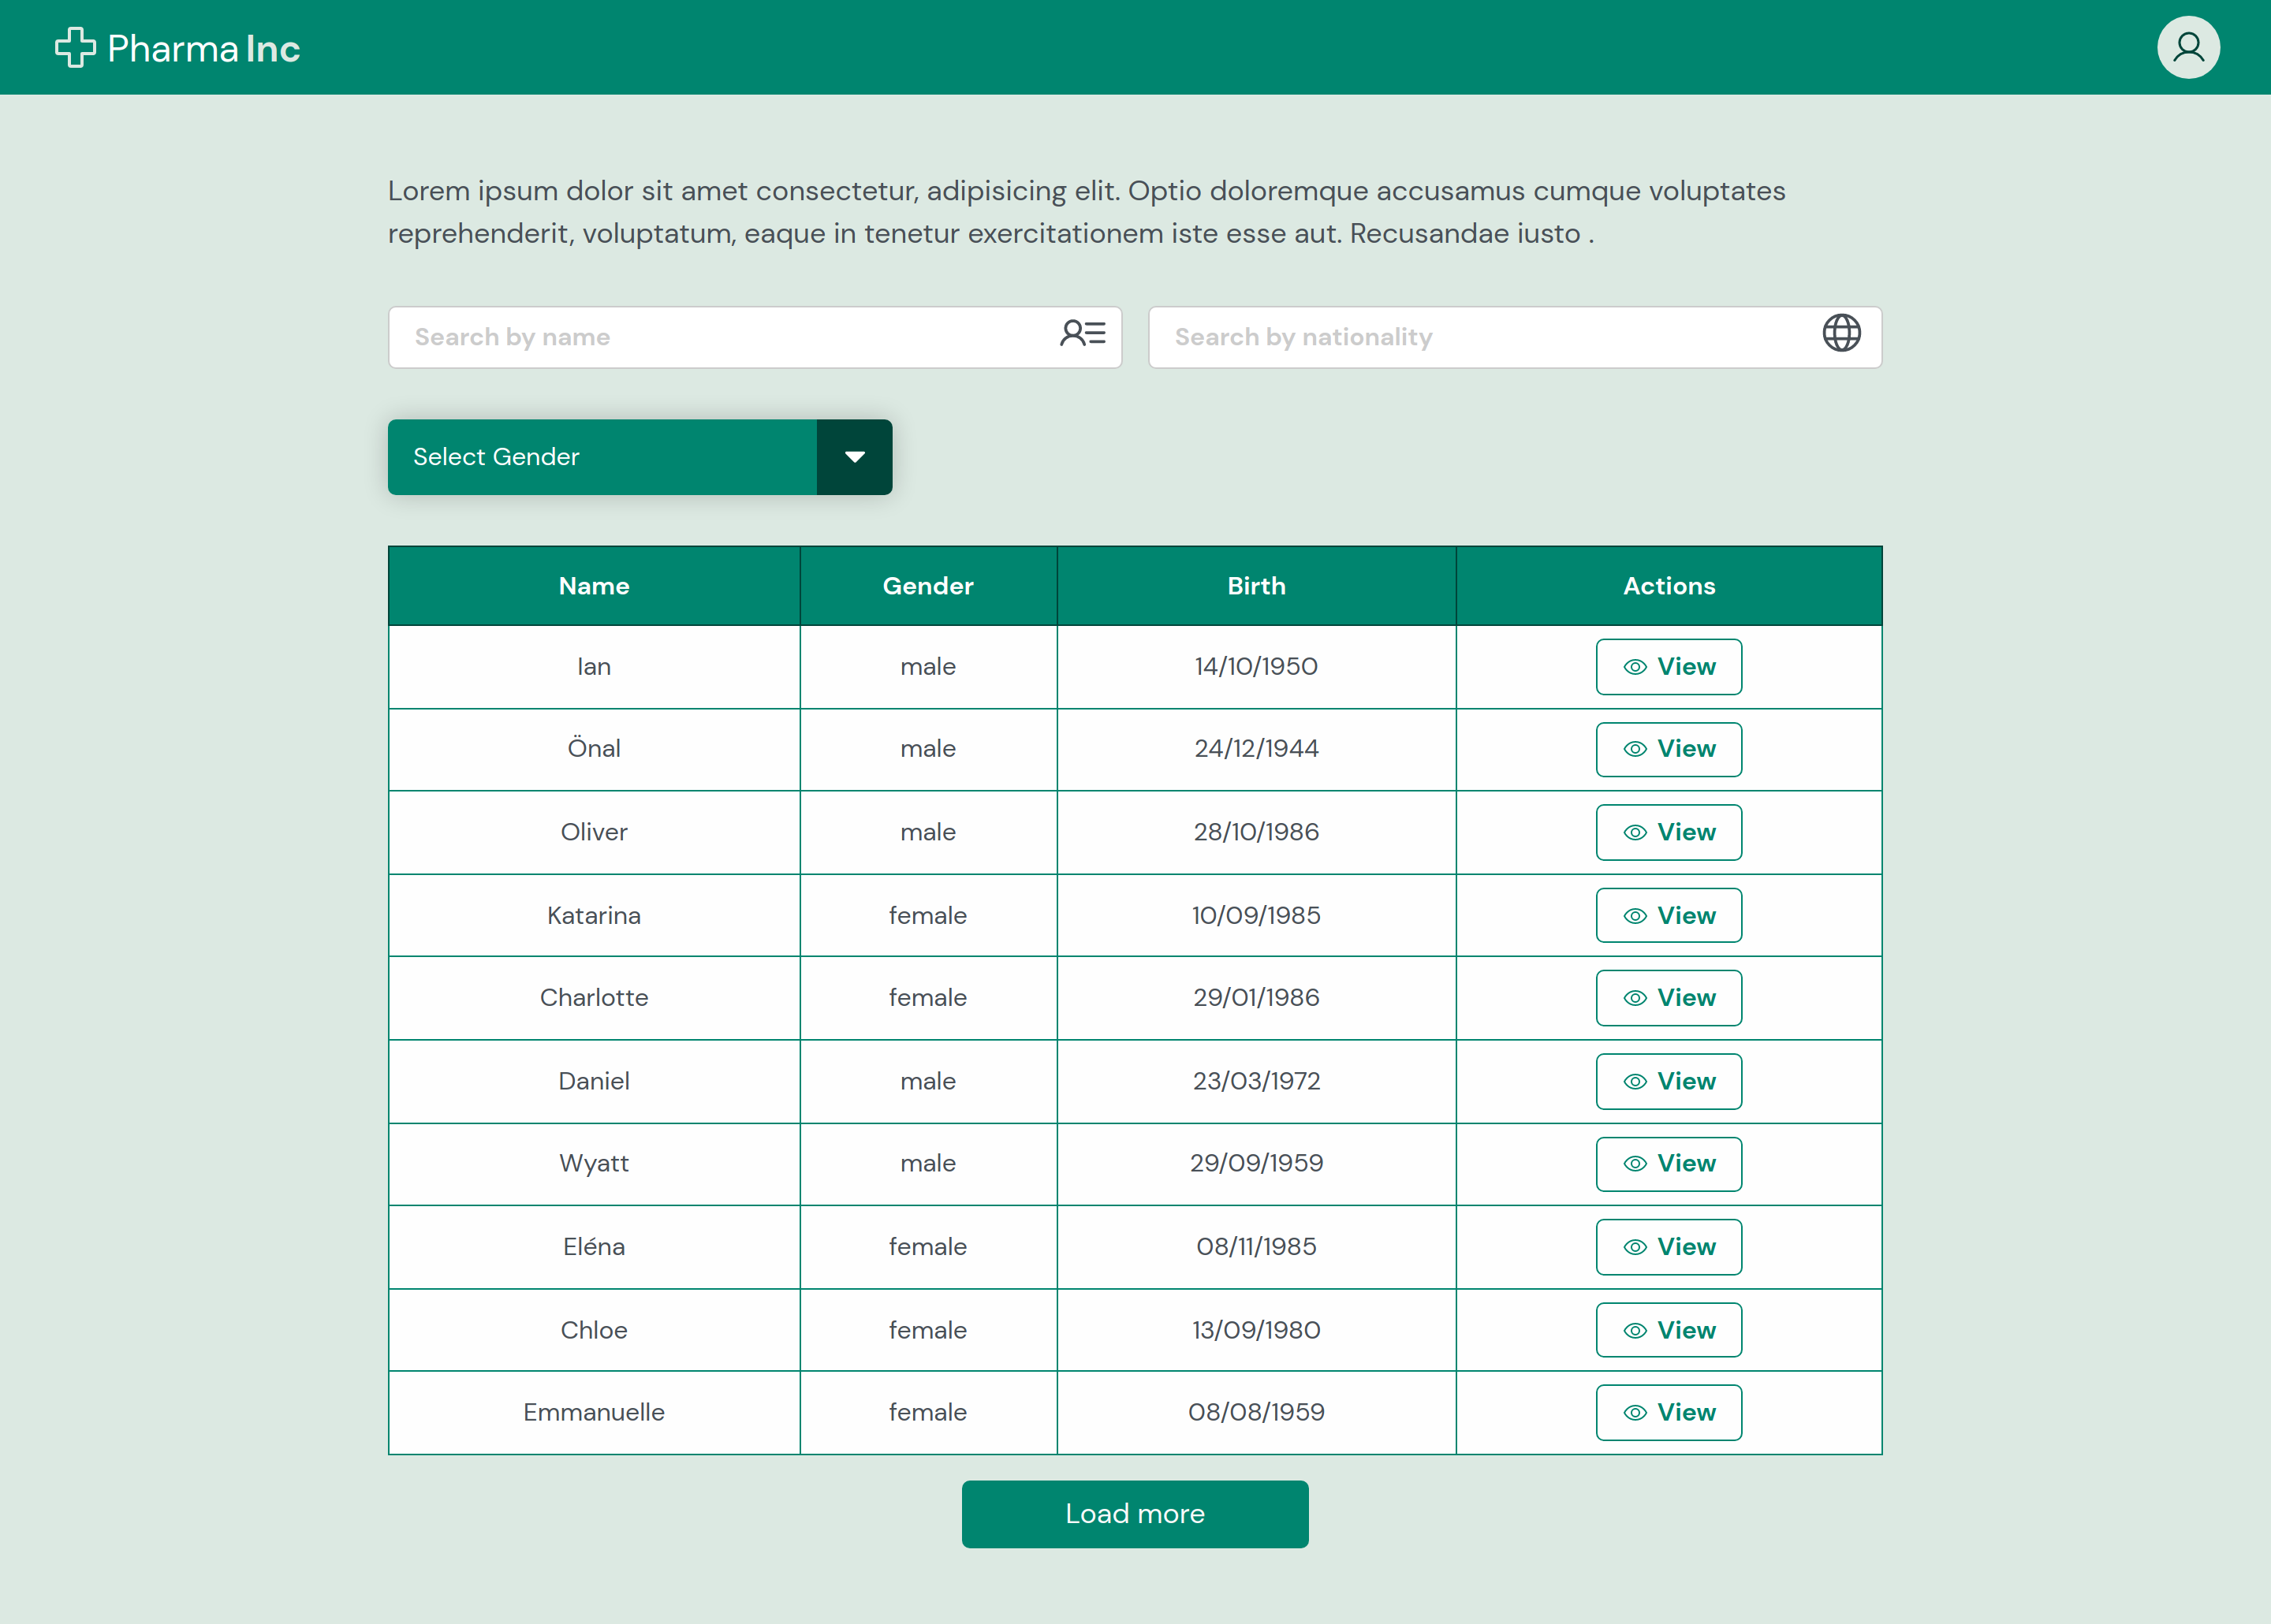Screen dimensions: 2271x1624
Task: Click the person-list icon in name search
Action: (1082, 333)
